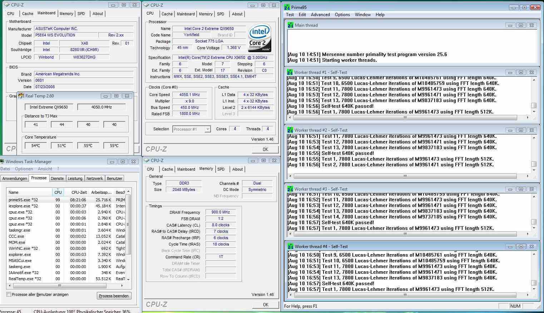Open the Processor #1 selection dropdown

[192, 129]
